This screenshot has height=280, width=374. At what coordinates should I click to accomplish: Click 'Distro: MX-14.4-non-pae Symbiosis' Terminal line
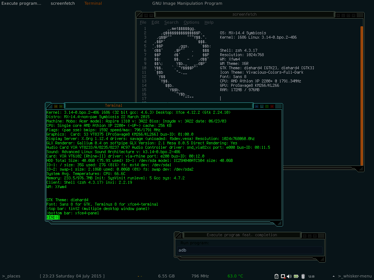[98, 117]
